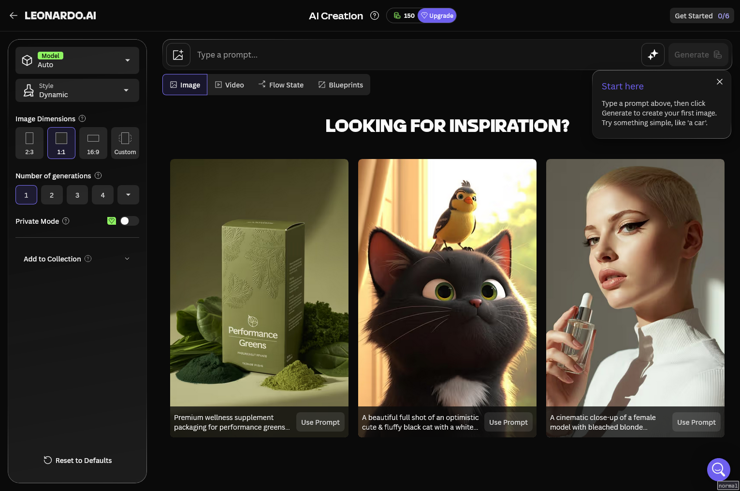Screen dimensions: 740x491
Task: Choose 3 as number of generations
Action: click(77, 195)
